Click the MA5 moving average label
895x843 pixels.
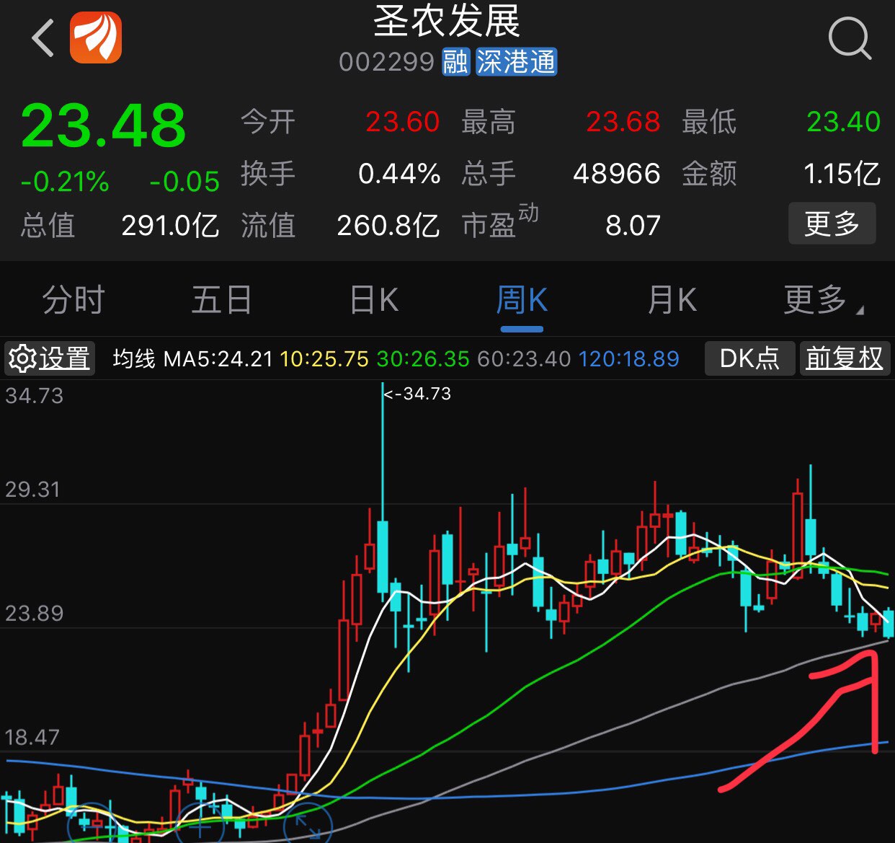coord(218,358)
